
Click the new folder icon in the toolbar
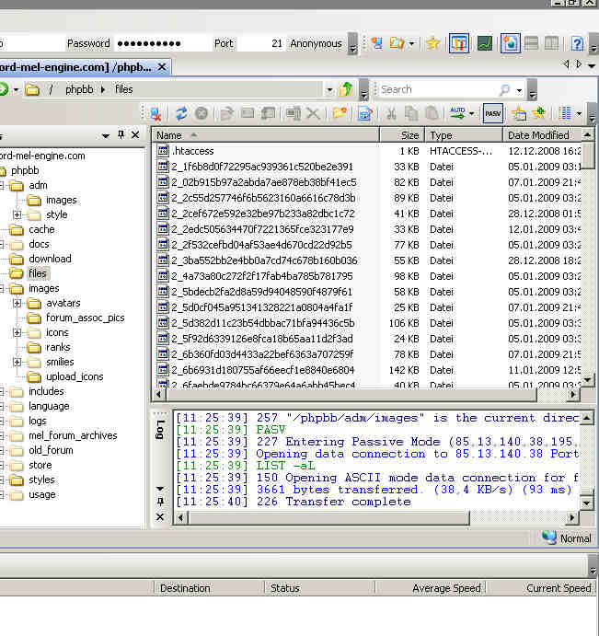[340, 114]
